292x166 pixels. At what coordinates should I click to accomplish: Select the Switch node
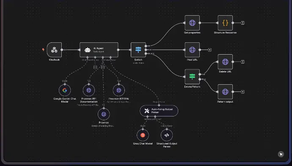click(138, 50)
